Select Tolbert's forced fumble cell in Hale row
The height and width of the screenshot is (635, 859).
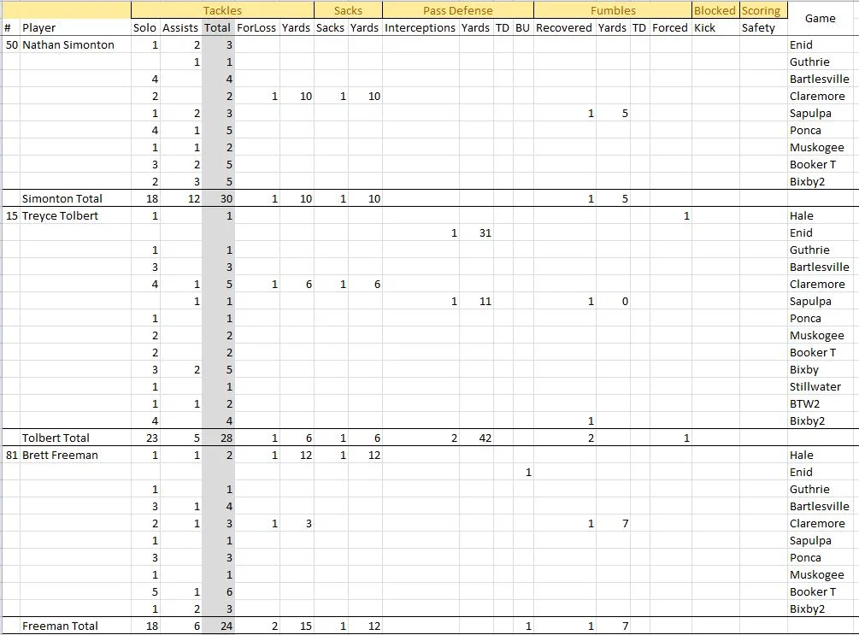coord(671,216)
